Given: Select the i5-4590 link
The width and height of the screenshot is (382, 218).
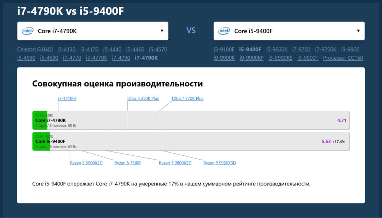Looking at the screenshot, I should (x=26, y=58).
